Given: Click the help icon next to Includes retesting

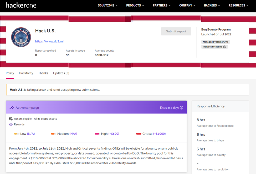Looking at the screenshot, I should click(x=225, y=47).
